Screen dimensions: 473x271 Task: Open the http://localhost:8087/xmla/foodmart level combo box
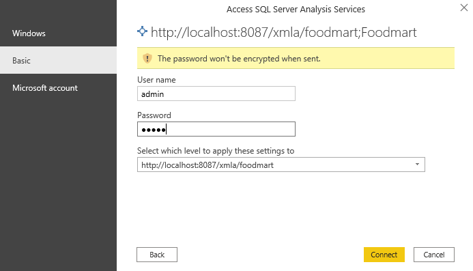point(281,165)
